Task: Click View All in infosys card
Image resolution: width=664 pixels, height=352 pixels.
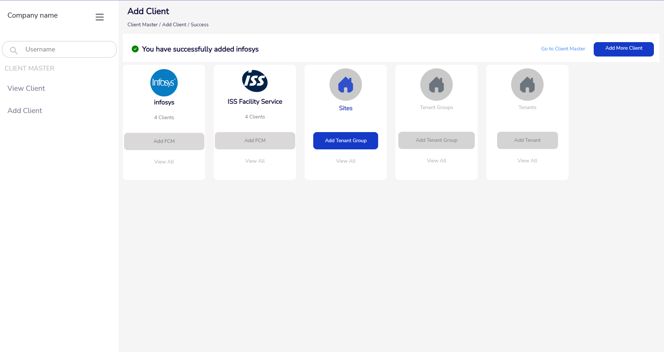Action: pos(164,162)
